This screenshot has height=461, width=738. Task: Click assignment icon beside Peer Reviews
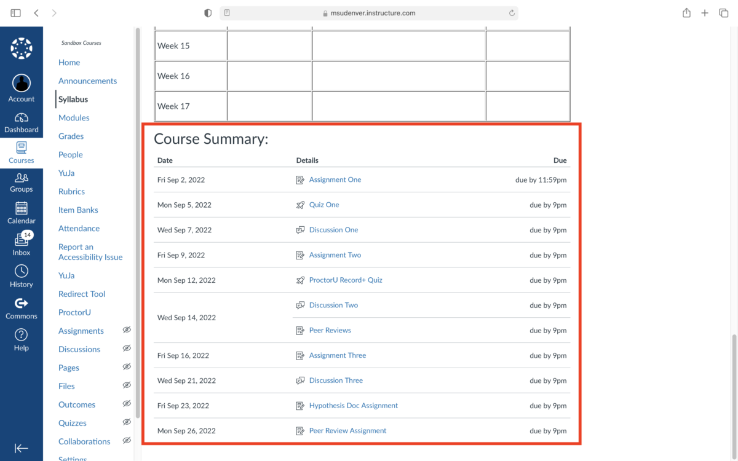tap(300, 331)
